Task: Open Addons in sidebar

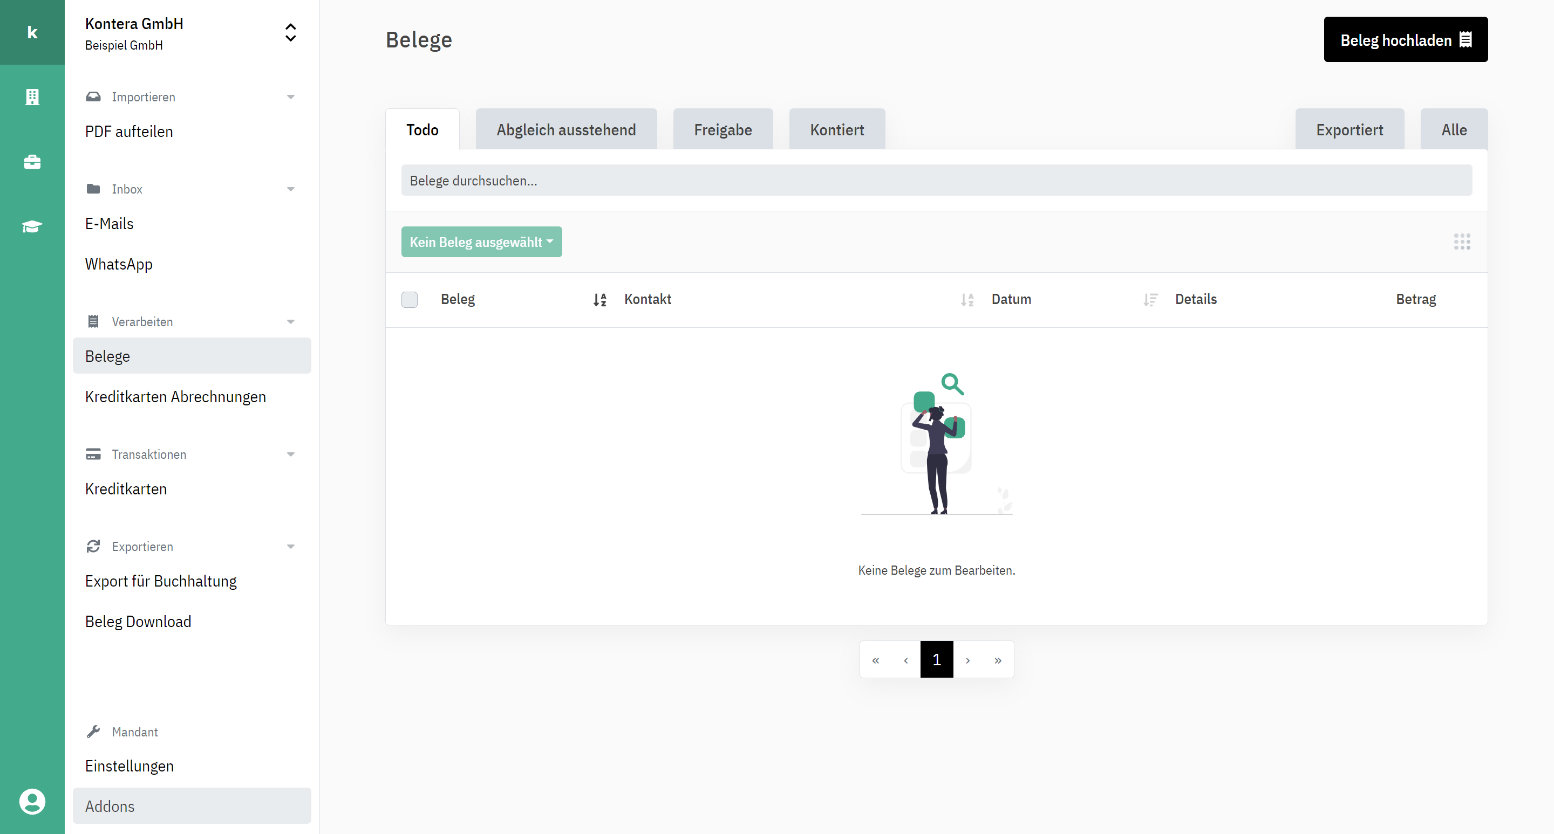Action: 191,807
